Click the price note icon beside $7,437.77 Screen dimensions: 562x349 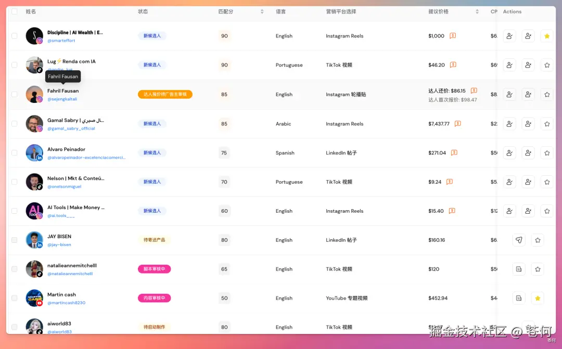click(x=458, y=124)
